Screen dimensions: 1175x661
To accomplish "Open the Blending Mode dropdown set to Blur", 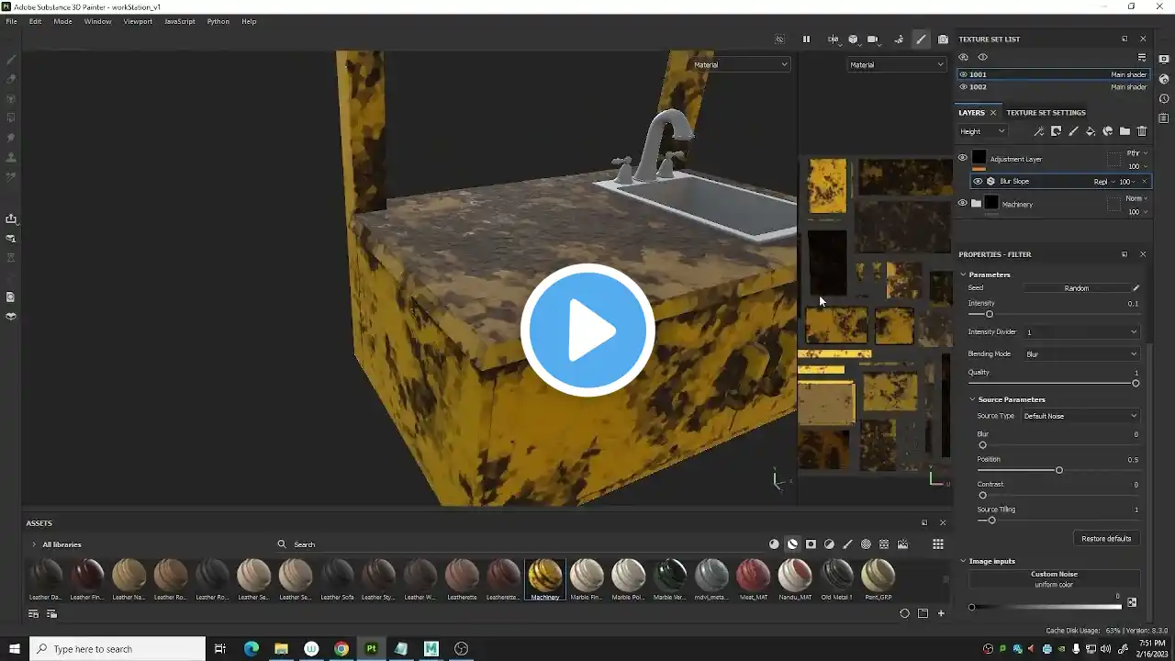I will pos(1080,354).
